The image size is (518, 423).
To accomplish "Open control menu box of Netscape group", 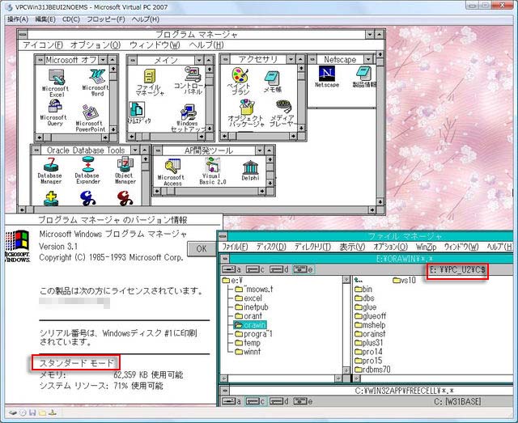I will coord(312,59).
